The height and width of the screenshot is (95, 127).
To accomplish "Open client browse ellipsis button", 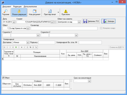I will [x=55, y=22].
